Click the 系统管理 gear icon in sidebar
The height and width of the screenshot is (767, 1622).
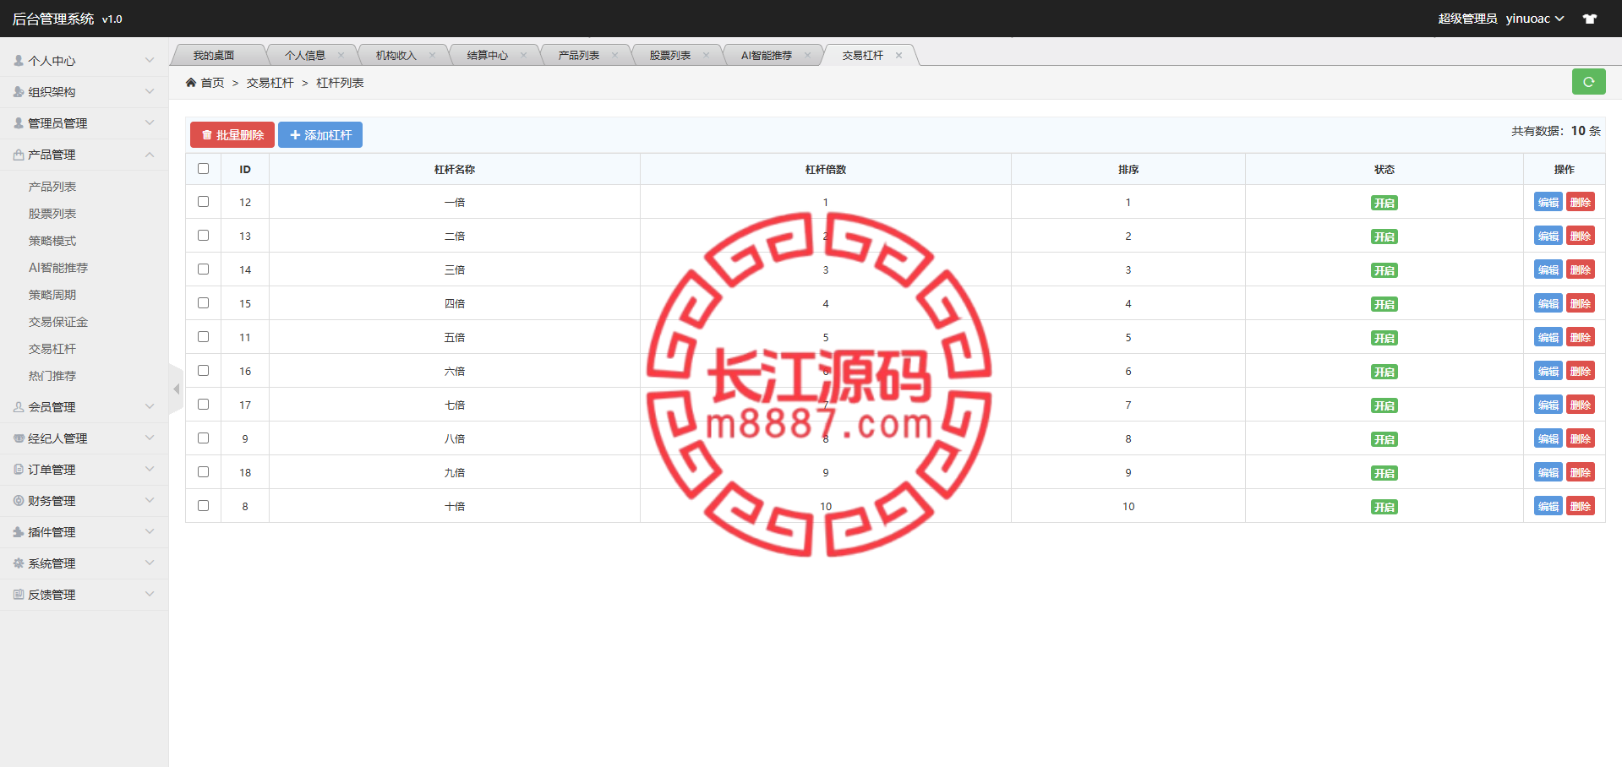click(x=19, y=563)
